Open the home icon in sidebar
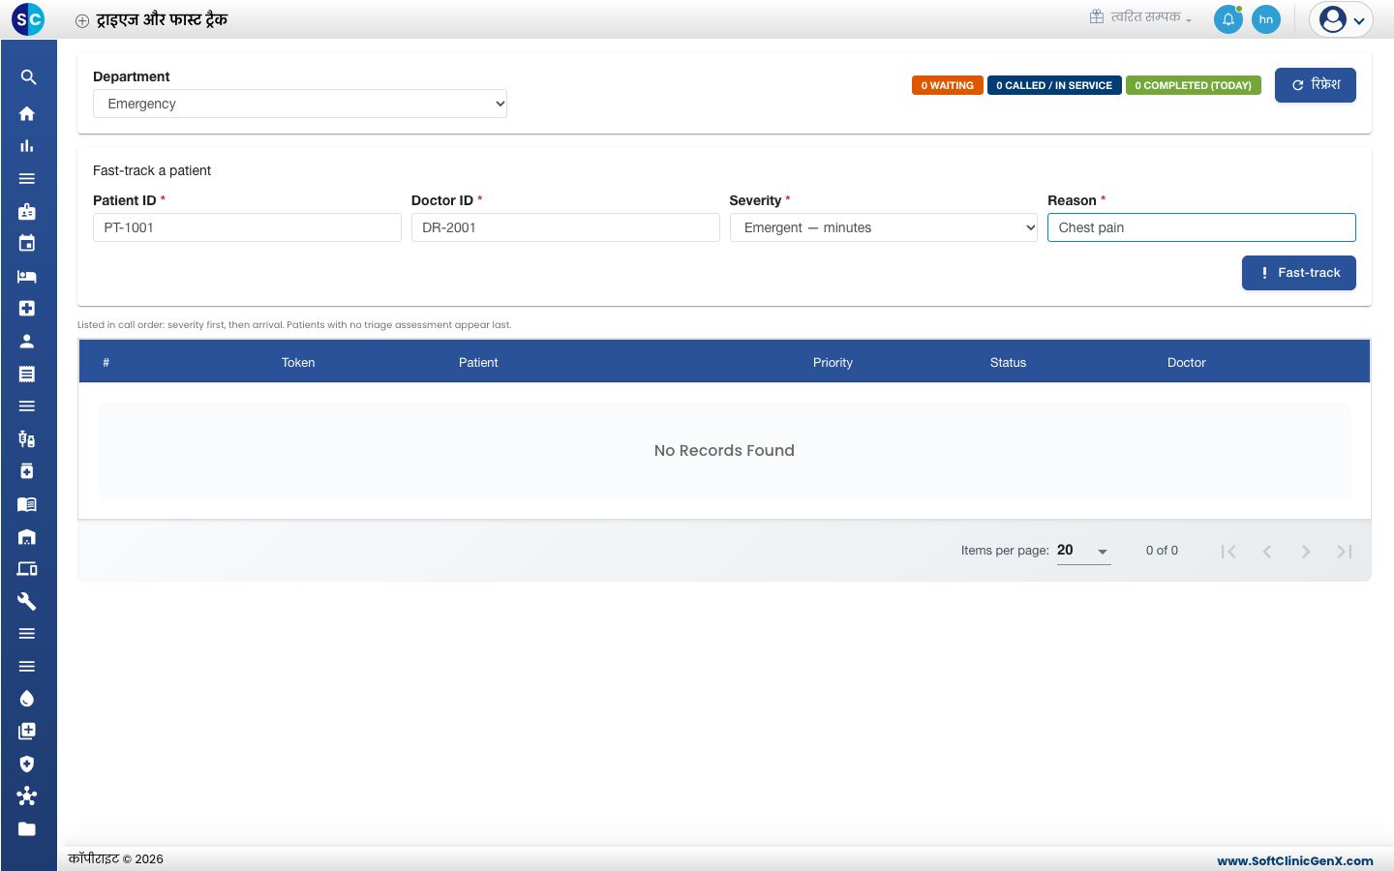1394x871 pixels. pyautogui.click(x=27, y=113)
